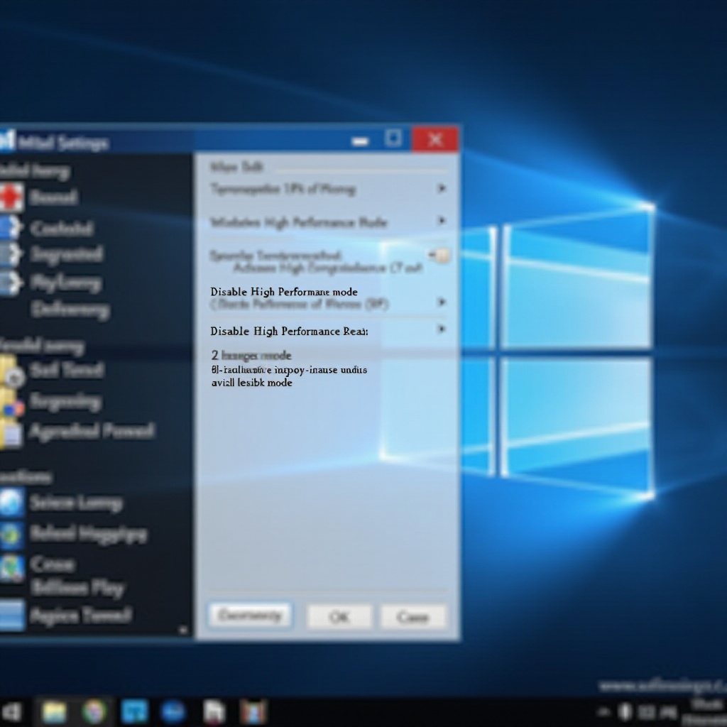Select the light blue globe icon in sidebar
The image size is (727, 727).
click(11, 503)
